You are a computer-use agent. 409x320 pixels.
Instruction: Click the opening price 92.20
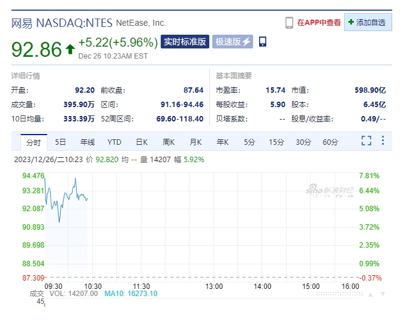[85, 90]
